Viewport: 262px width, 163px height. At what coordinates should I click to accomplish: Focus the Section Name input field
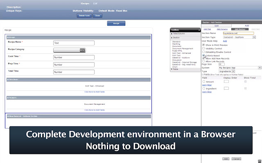pyautogui.click(x=238, y=33)
